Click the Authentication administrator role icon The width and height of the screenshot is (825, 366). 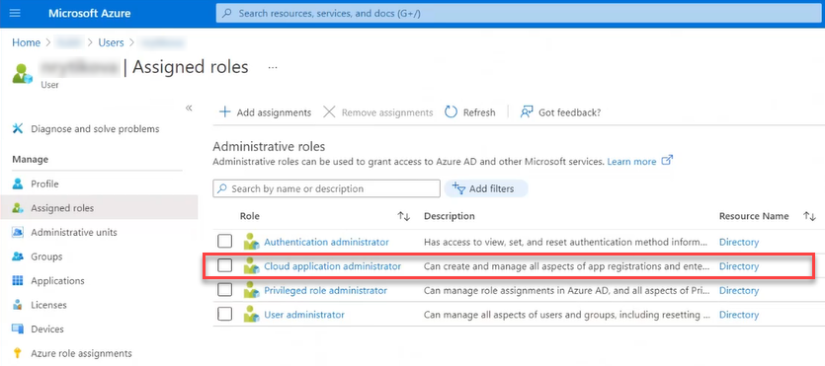click(x=252, y=242)
